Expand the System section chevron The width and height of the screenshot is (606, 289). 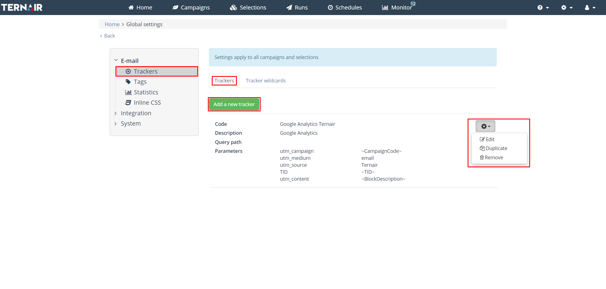(x=116, y=123)
